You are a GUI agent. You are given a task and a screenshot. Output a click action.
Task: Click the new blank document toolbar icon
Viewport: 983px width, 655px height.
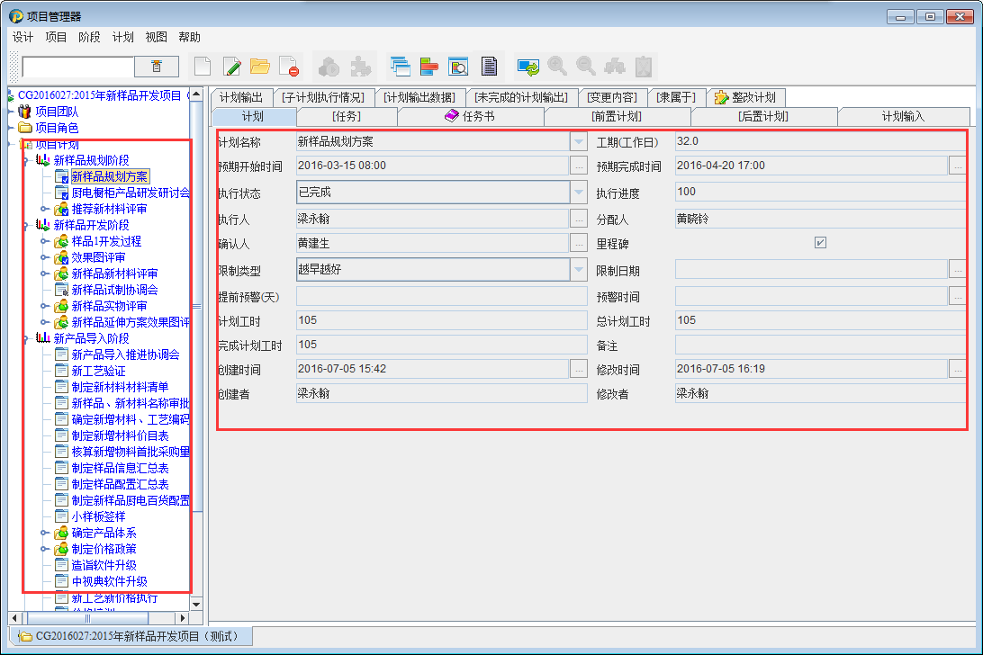(203, 66)
